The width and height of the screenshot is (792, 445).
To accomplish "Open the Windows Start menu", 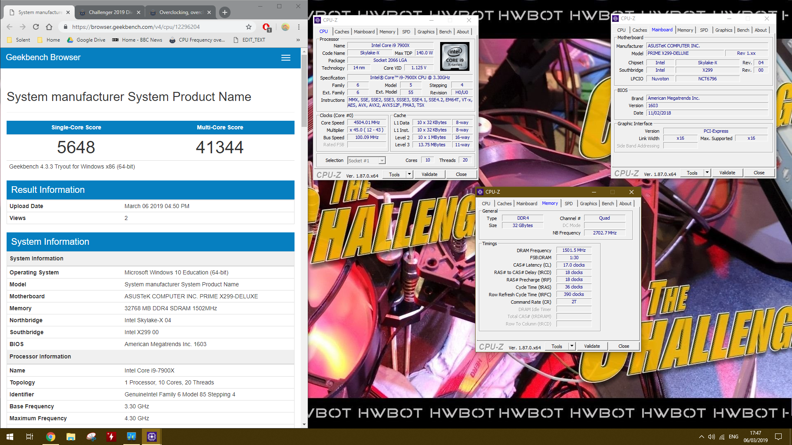I will coord(10,437).
